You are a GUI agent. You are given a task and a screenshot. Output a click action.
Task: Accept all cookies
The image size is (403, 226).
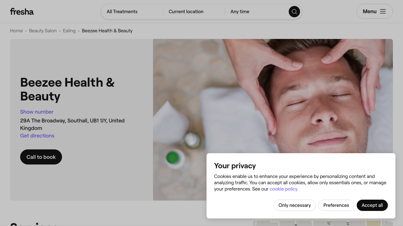coord(372,205)
